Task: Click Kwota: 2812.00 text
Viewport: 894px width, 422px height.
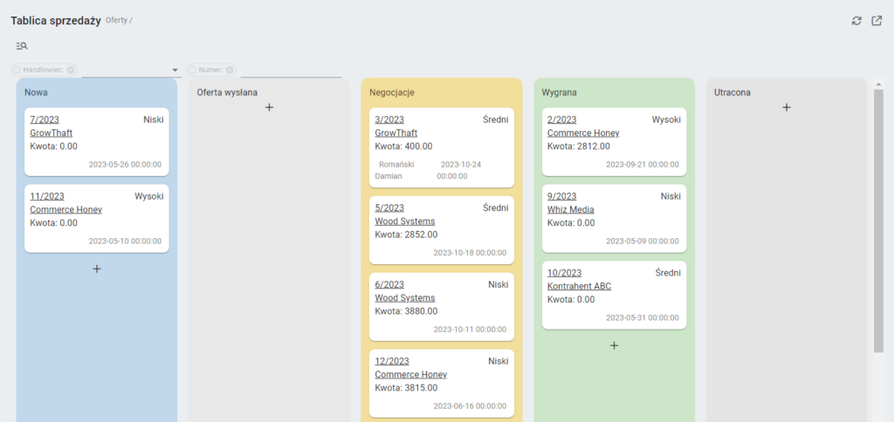Action: (x=579, y=146)
